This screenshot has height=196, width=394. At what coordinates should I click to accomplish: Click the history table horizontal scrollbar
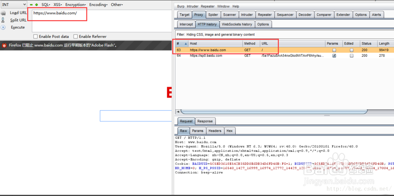(x=274, y=111)
